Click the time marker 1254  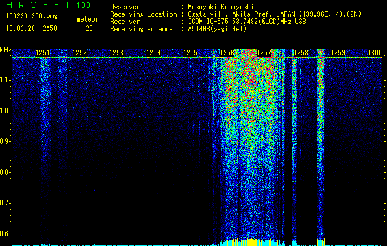[154, 53]
